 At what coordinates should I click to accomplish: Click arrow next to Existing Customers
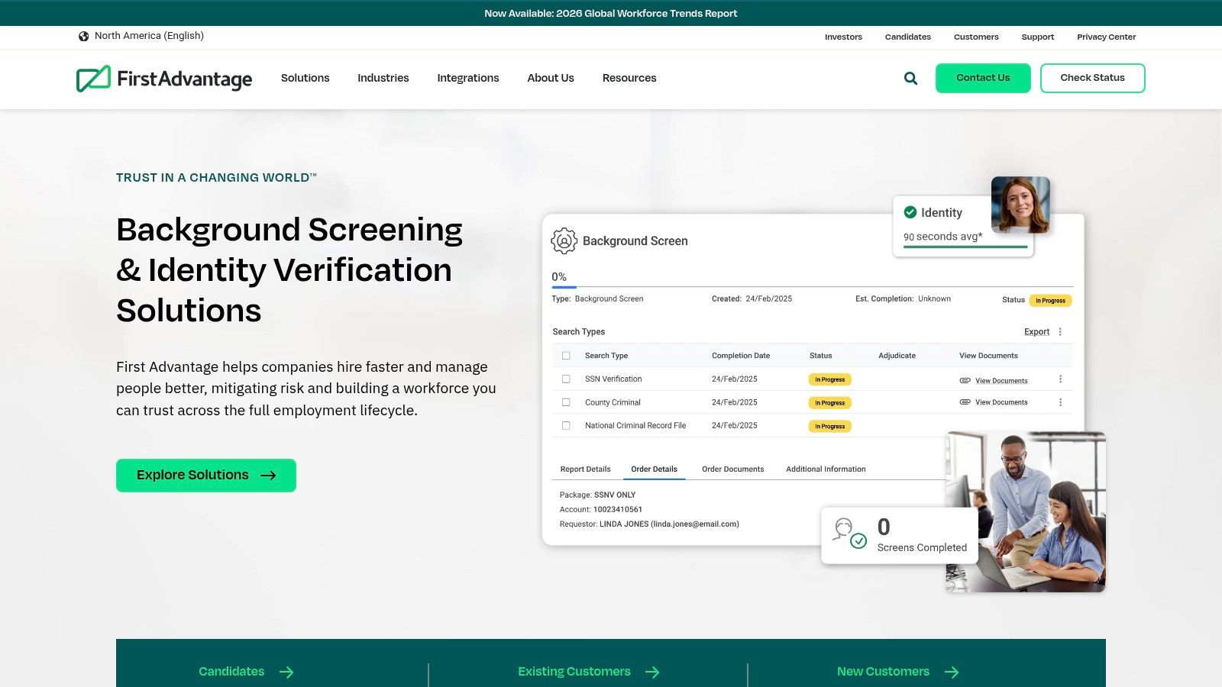pos(652,672)
